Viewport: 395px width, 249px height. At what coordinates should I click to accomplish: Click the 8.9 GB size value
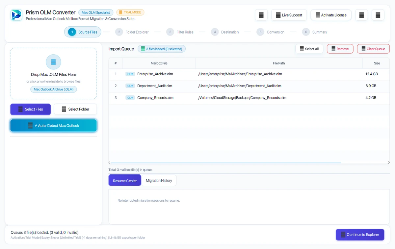pos(371,86)
